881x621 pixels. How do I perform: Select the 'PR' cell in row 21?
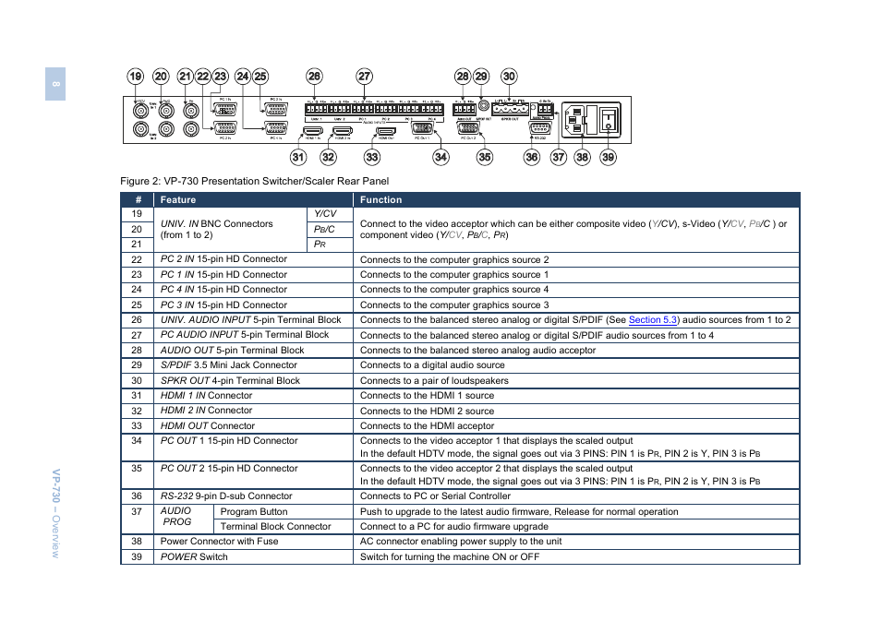(x=330, y=245)
